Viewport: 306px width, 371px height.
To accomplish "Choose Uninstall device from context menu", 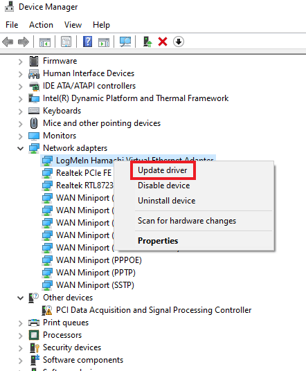I will pos(167,201).
